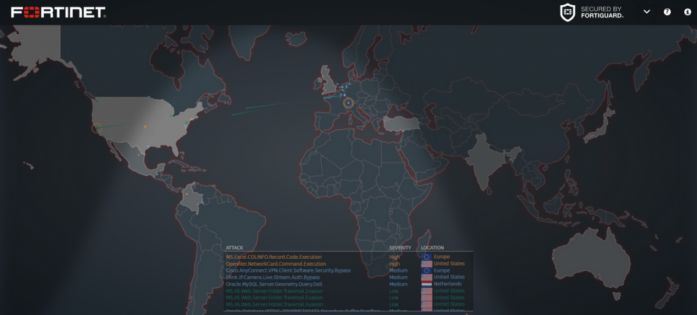Select MS.Excel.COLINFO.Record.Code.Execution attack
The width and height of the screenshot is (697, 315).
[274, 257]
